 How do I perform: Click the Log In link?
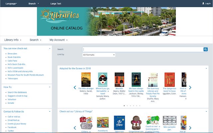(x=208, y=3)
